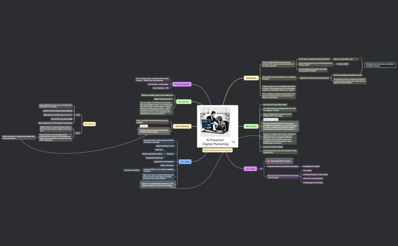Select the Research subtopic under Our tasks
This screenshot has width=398, height=246.
[170, 154]
